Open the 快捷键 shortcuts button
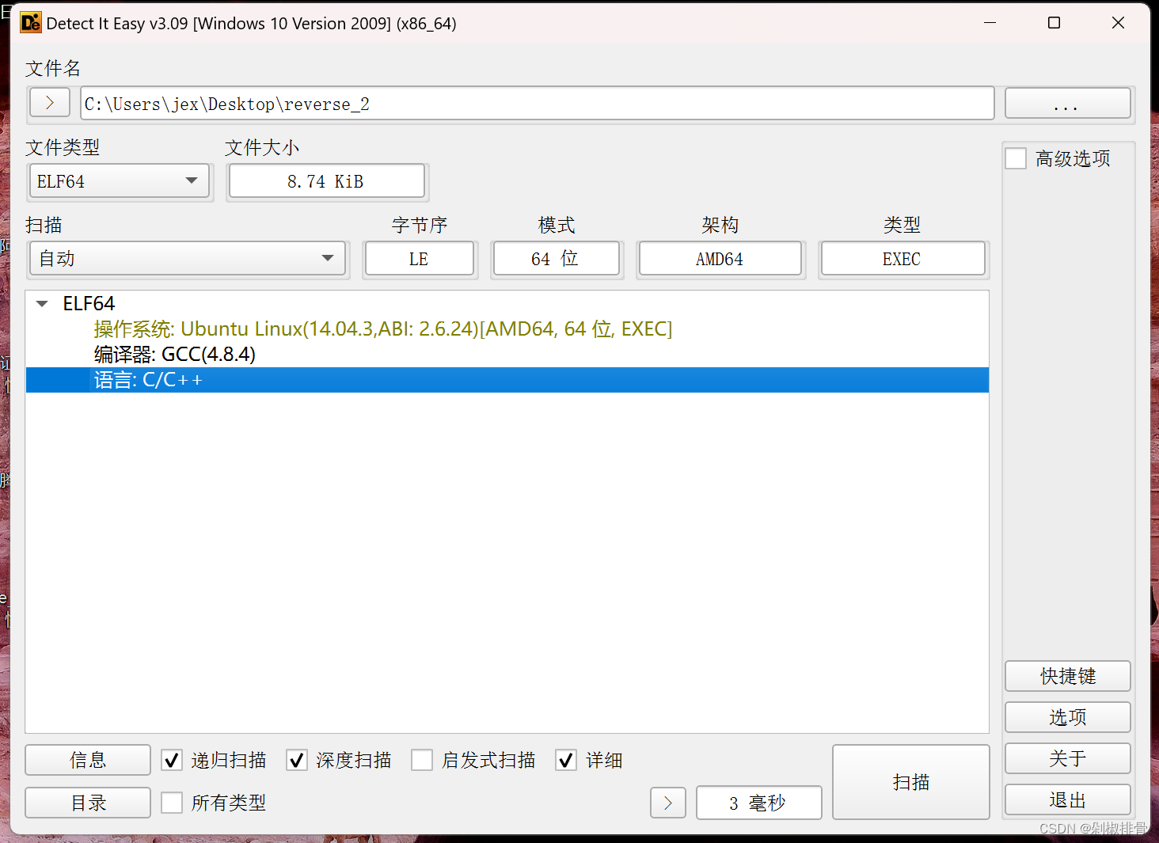Viewport: 1159px width, 843px height. [x=1067, y=676]
